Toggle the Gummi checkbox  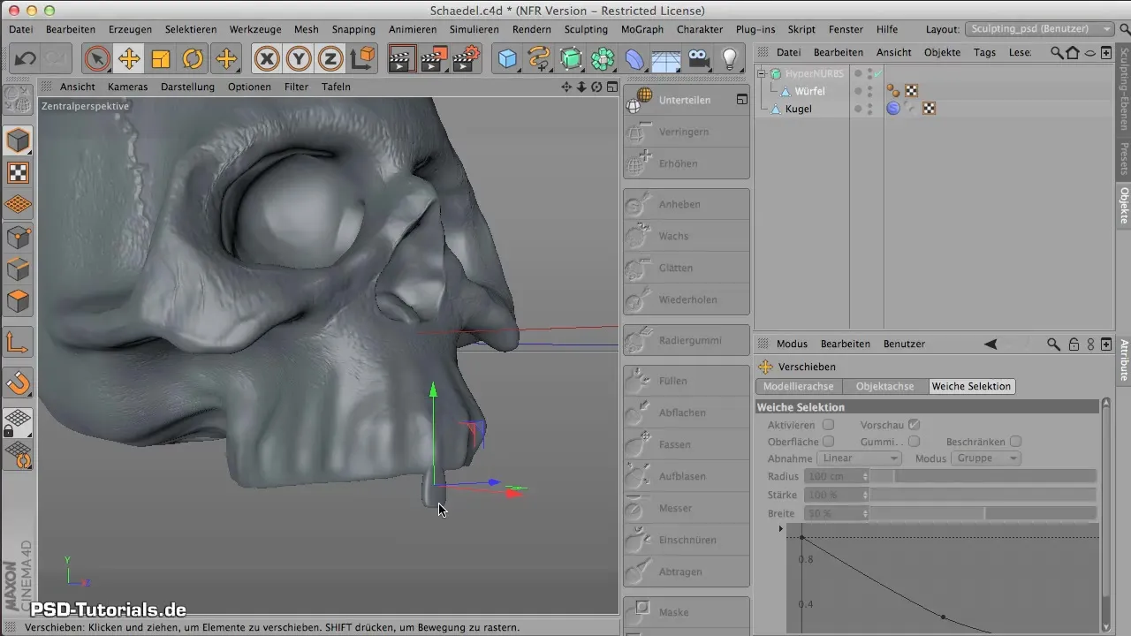coord(915,442)
